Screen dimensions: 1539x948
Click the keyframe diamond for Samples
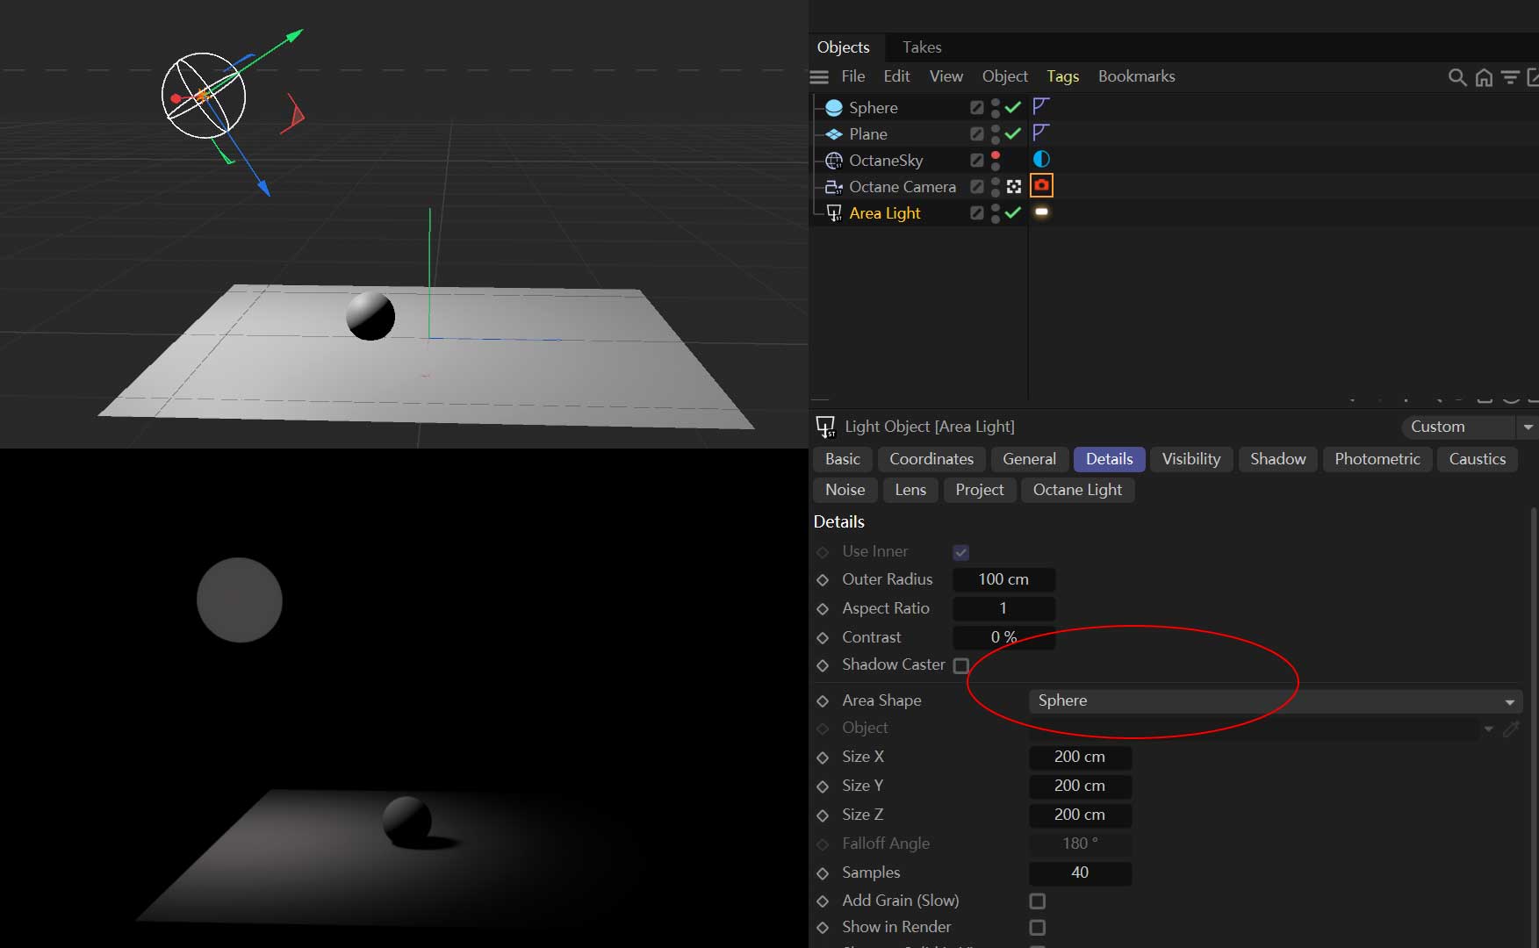point(823,873)
